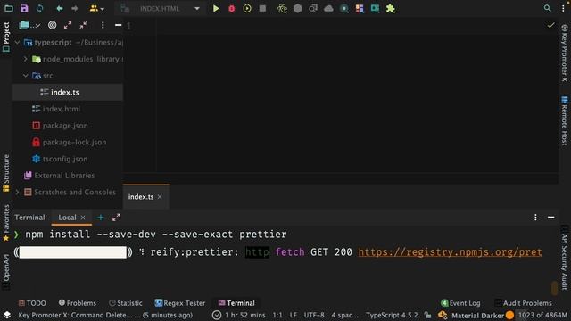Save all files with the disk icon

pos(24,8)
